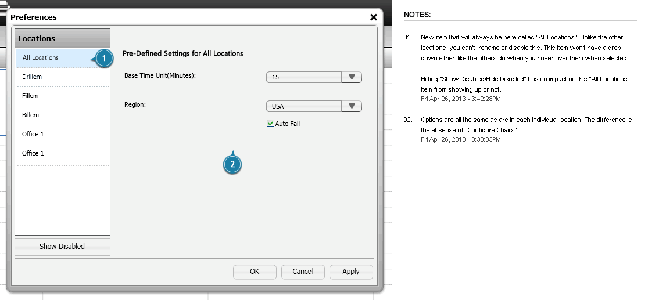This screenshot has height=300, width=648.
Task: Click the Cancel button
Action: [x=303, y=272]
